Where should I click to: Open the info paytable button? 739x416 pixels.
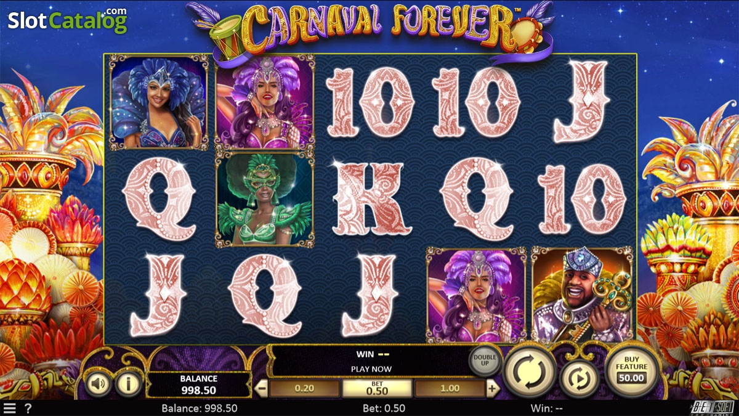pos(129,384)
